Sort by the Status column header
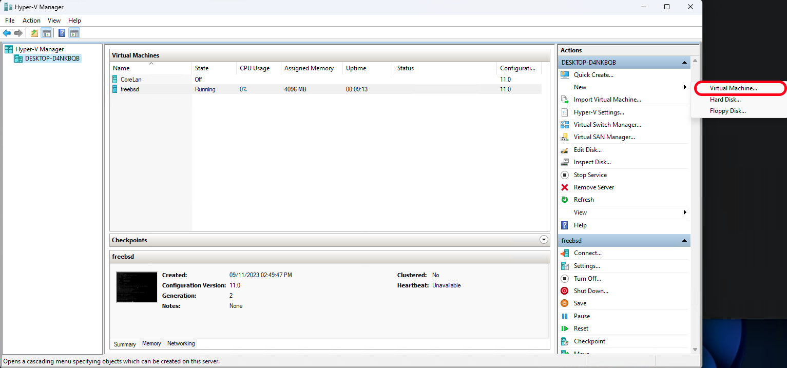The image size is (787, 368). point(445,68)
